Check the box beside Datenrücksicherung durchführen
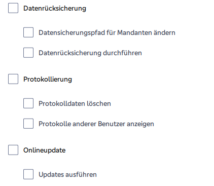The height and width of the screenshot is (186, 214). pos(28,53)
